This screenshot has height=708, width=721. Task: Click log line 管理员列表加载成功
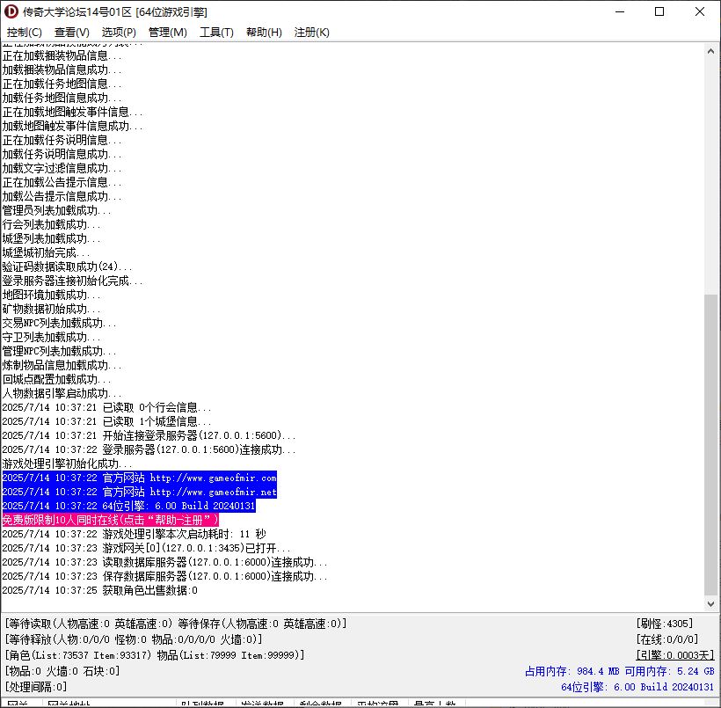56,210
